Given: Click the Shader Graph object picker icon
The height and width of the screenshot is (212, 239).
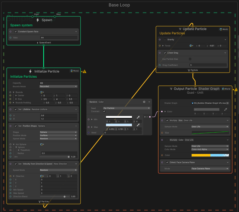Looking at the screenshot, I should [x=228, y=103].
